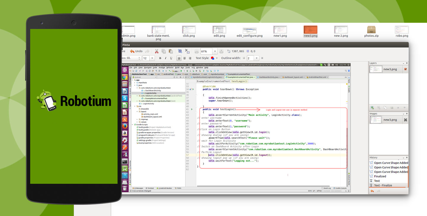The image size is (427, 216).
Task: Toggle Bold text formatting
Action: click(x=160, y=58)
